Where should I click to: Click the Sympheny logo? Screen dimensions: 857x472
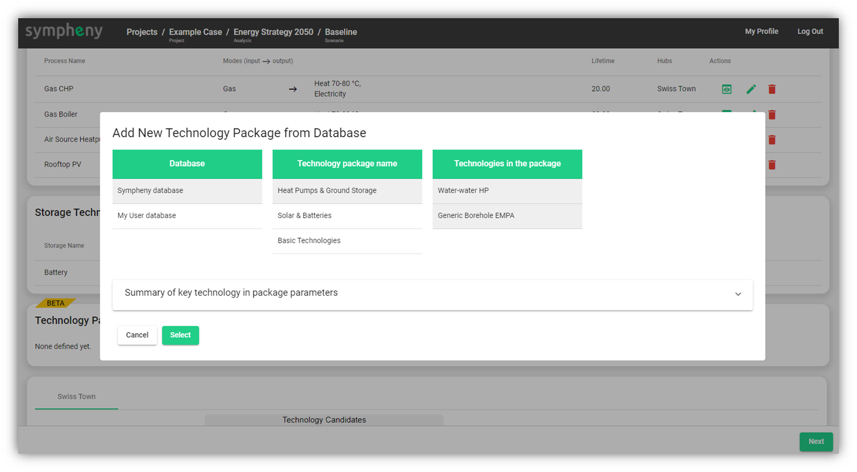coord(64,31)
